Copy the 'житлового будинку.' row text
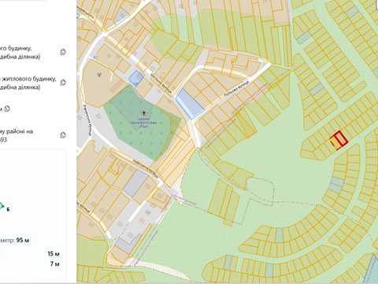 pyautogui.click(x=63, y=83)
